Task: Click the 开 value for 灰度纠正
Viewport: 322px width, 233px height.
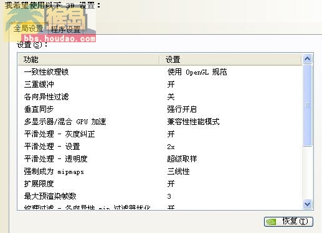Action: tap(171, 134)
